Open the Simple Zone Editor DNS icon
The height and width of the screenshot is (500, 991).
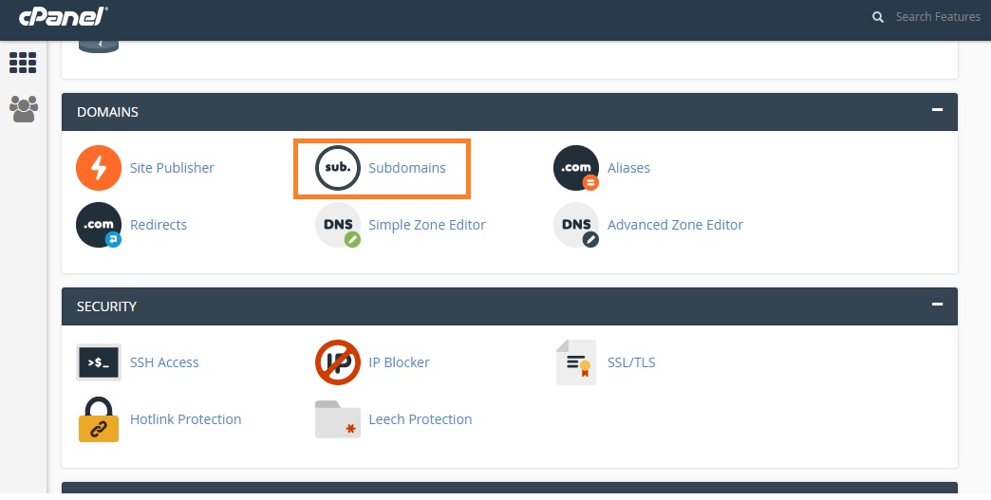pyautogui.click(x=338, y=225)
